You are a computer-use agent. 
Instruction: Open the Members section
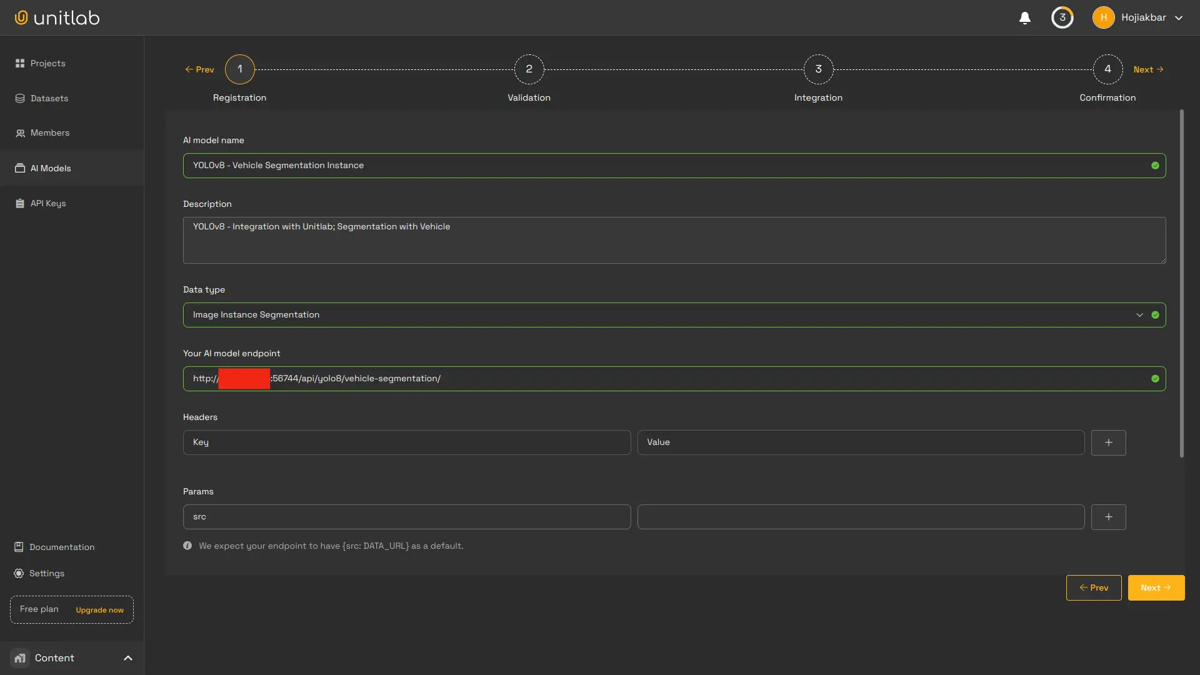(50, 132)
